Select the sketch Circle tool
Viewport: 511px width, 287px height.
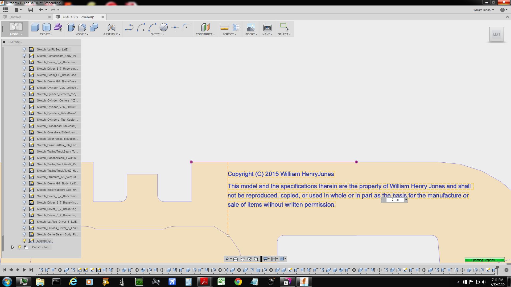click(x=163, y=27)
